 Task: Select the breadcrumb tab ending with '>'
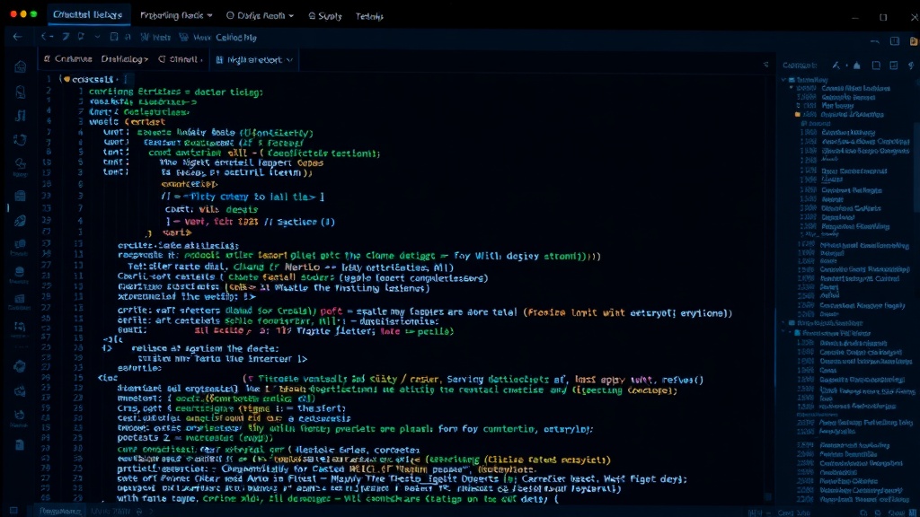pos(124,59)
